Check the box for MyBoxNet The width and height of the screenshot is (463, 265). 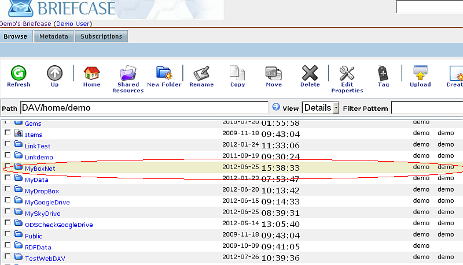tap(8, 168)
